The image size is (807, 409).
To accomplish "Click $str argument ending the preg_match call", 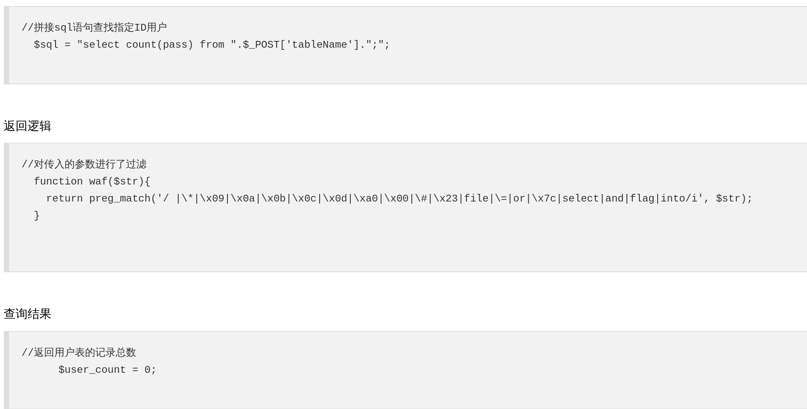I will click(x=728, y=199).
